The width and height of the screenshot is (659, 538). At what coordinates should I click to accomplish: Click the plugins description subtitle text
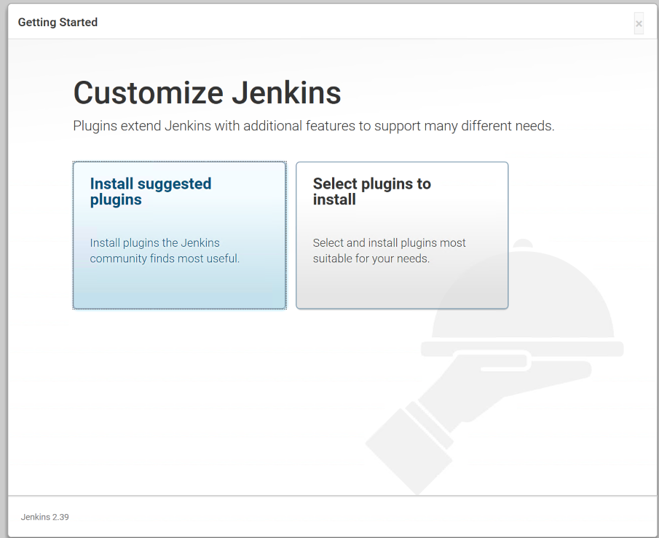(x=312, y=126)
